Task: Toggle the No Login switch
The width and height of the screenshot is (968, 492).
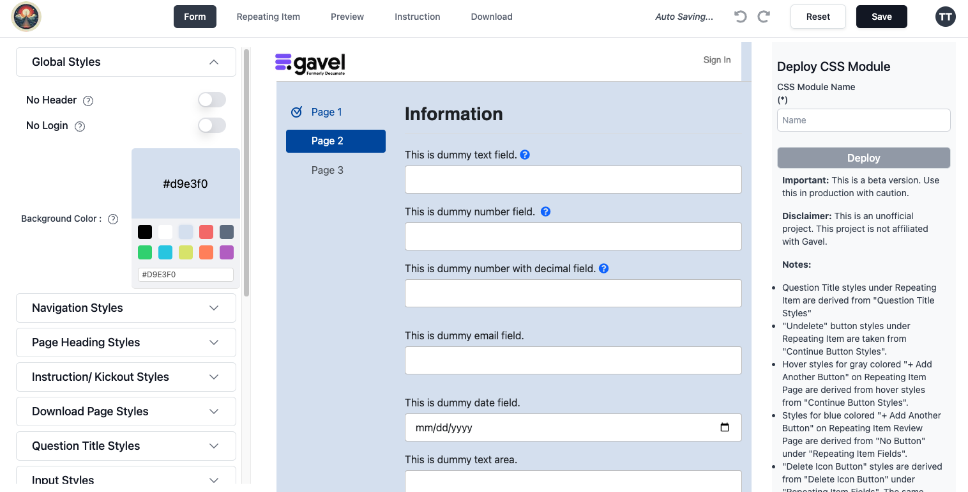Action: click(212, 125)
